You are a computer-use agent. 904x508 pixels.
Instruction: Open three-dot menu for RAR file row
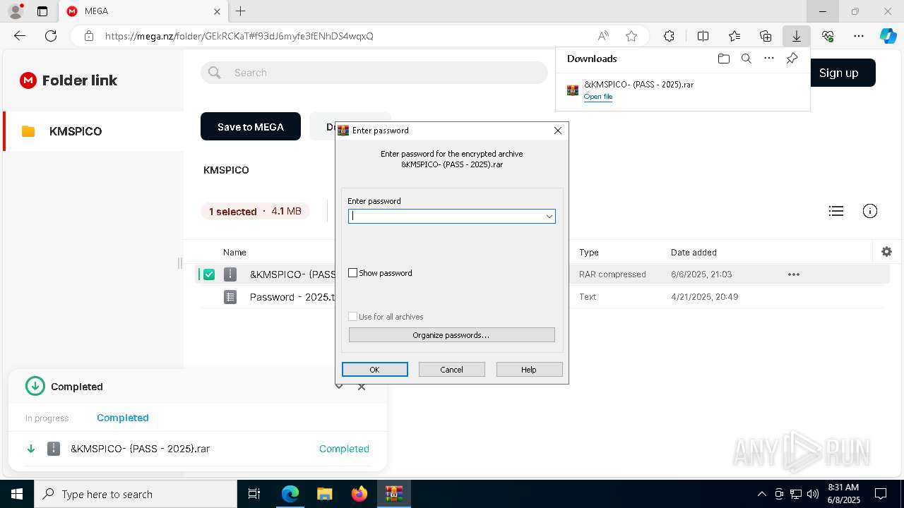tap(794, 274)
